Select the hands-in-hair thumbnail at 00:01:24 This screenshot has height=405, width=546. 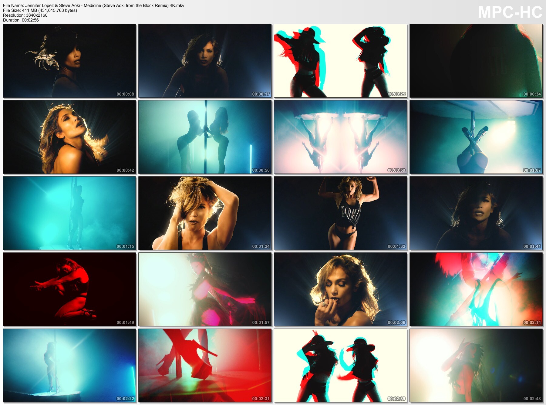coord(205,213)
